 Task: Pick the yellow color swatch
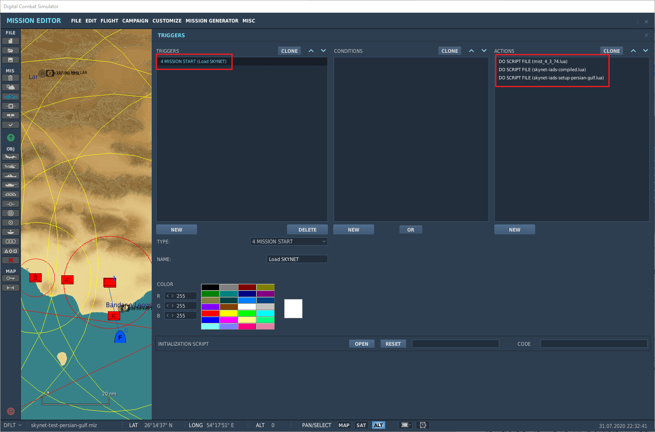pyautogui.click(x=229, y=313)
